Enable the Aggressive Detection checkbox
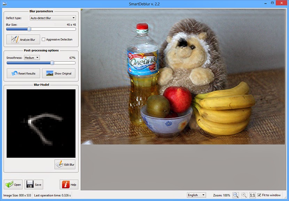Viewport: 289px width, 201px height. click(44, 39)
